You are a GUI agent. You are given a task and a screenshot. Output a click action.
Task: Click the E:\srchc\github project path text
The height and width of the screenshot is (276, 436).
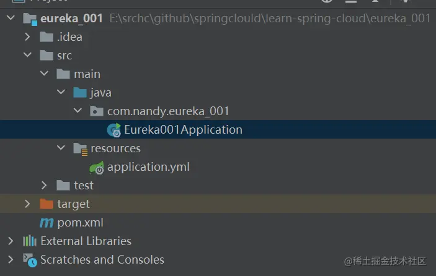coord(270,19)
